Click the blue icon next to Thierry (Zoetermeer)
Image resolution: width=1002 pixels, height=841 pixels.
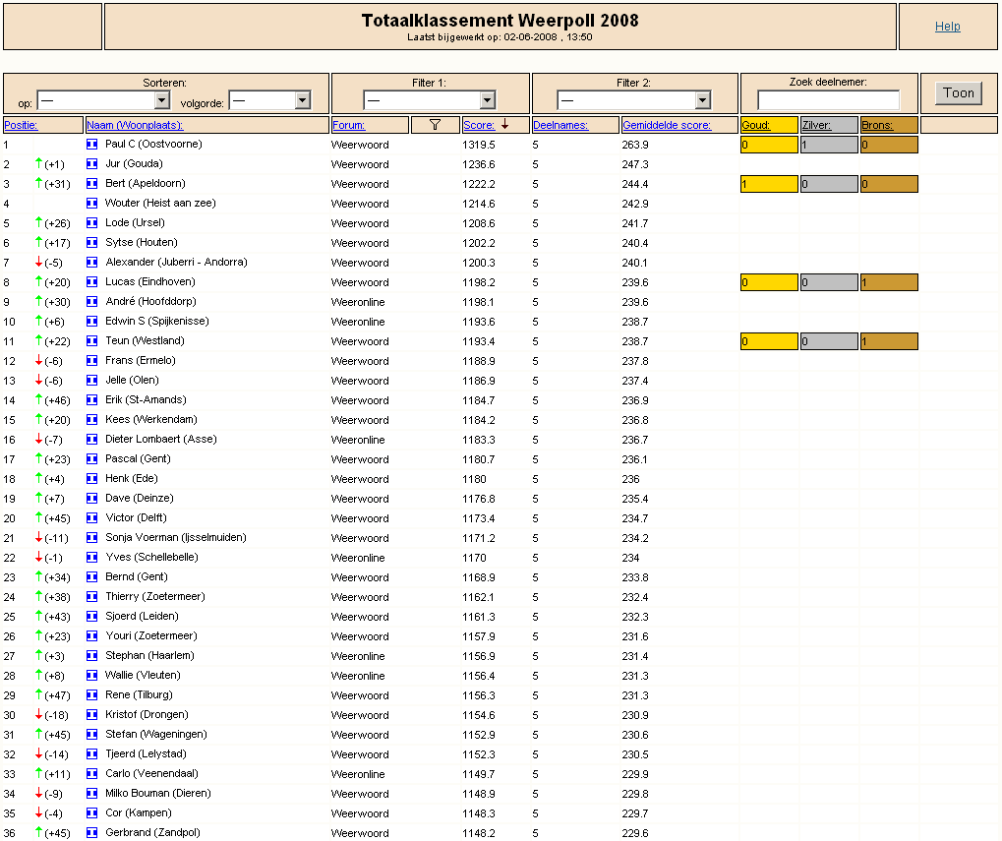pyautogui.click(x=92, y=597)
